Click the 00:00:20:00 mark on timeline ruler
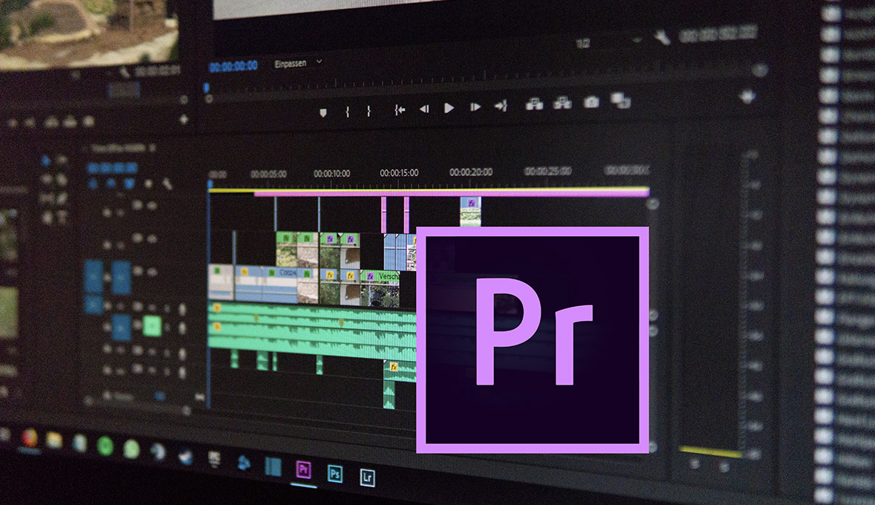875x505 pixels. [471, 172]
